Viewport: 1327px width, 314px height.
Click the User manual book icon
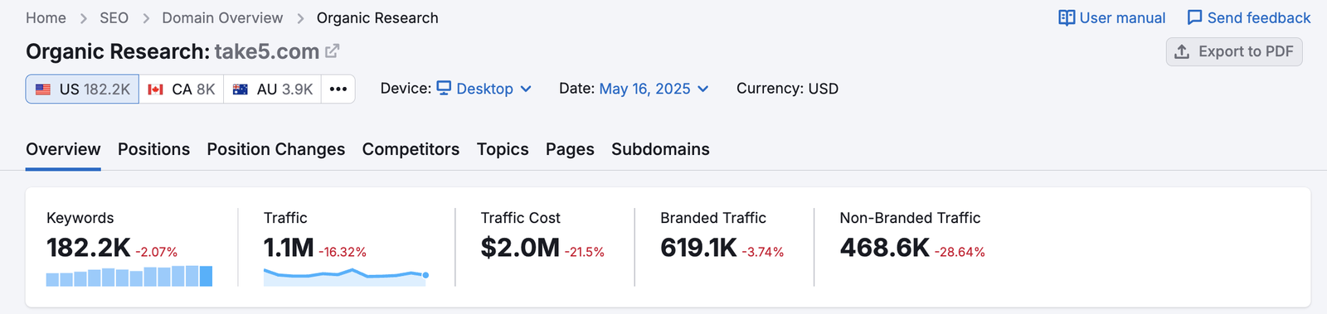coord(1067,17)
